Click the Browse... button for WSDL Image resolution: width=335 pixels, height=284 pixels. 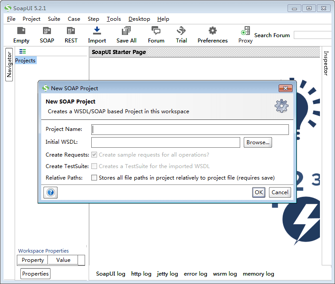coord(257,142)
